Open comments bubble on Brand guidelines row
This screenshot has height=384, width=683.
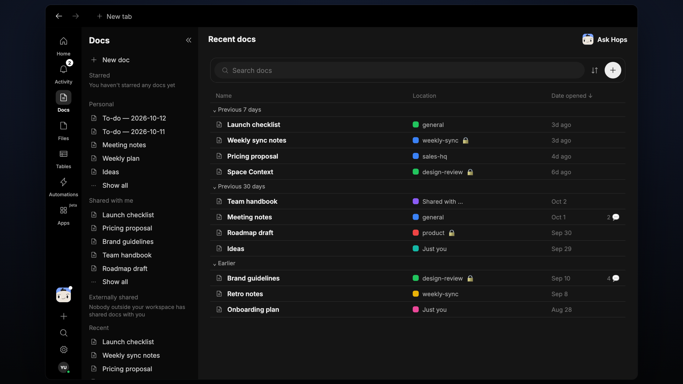(x=616, y=278)
